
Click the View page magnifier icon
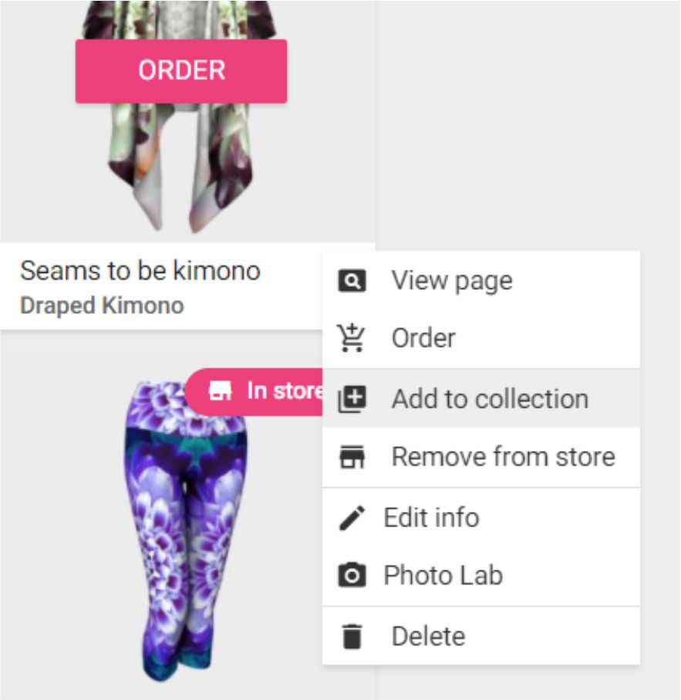tap(352, 281)
